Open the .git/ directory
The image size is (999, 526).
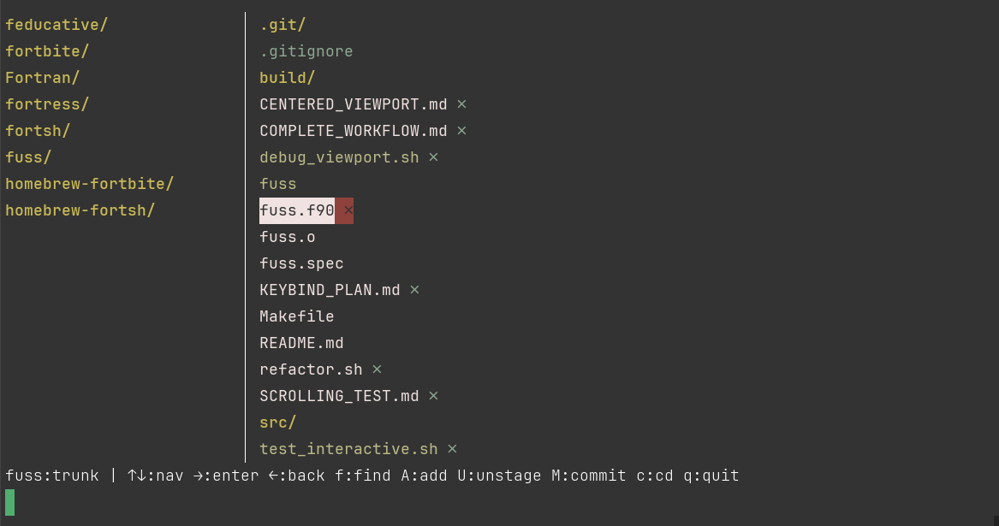point(282,25)
